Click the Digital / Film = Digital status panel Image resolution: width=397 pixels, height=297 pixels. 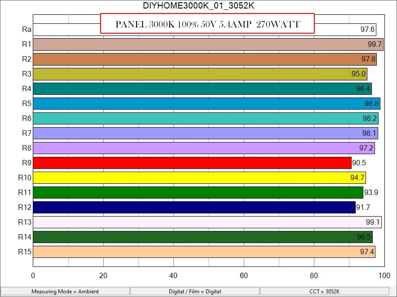[194, 291]
